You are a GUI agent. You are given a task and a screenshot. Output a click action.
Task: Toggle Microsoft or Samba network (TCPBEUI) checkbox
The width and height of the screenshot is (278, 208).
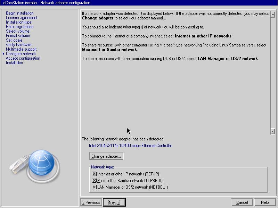(x=94, y=181)
